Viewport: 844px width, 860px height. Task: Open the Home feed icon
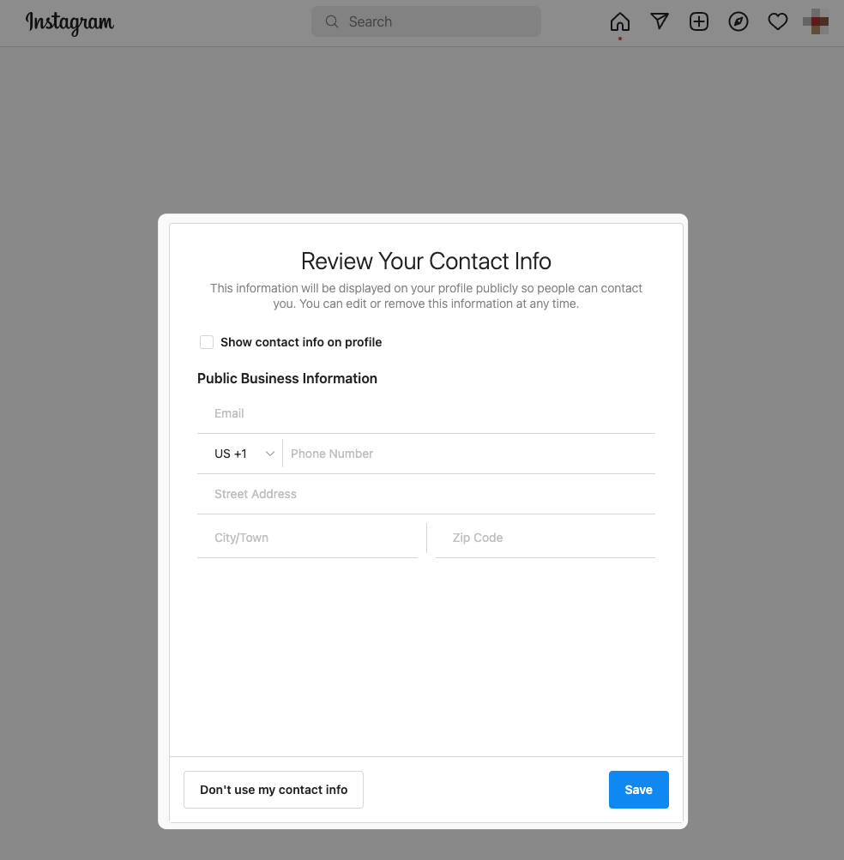[619, 21]
